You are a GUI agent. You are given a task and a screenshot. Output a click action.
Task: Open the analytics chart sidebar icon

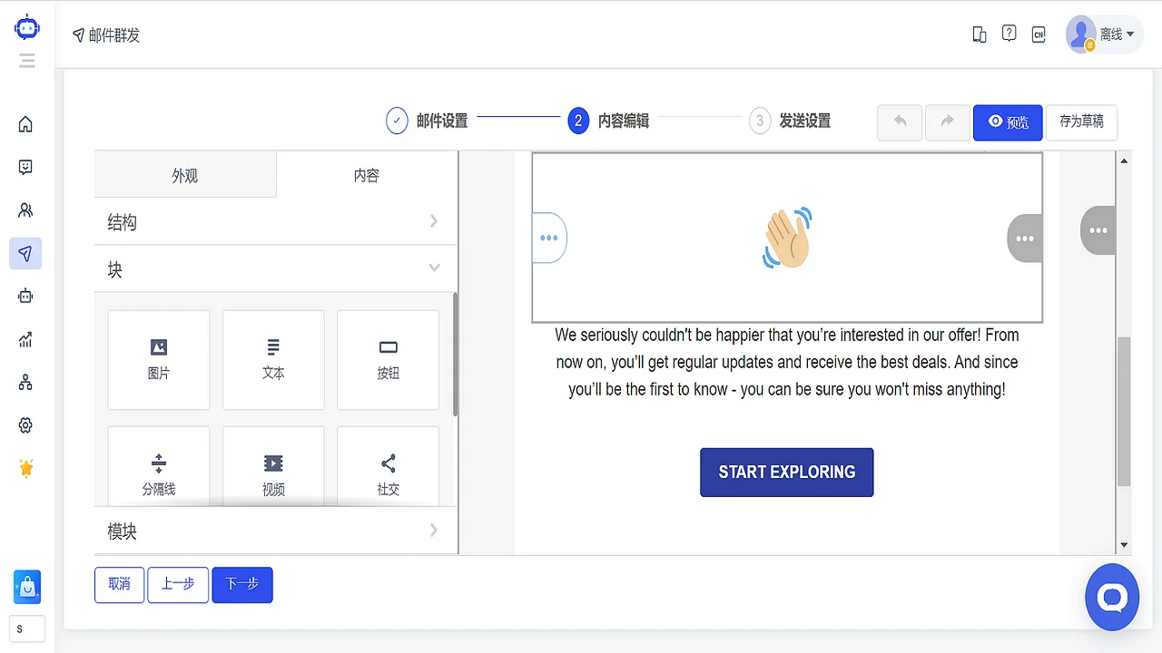(26, 339)
